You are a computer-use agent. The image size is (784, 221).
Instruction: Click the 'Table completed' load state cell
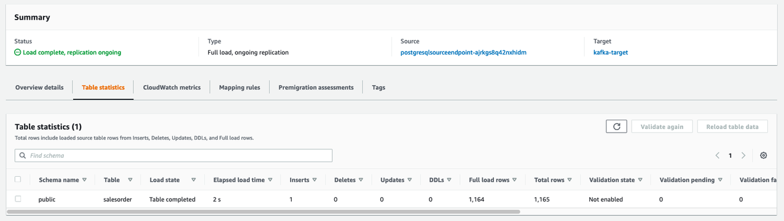(172, 200)
